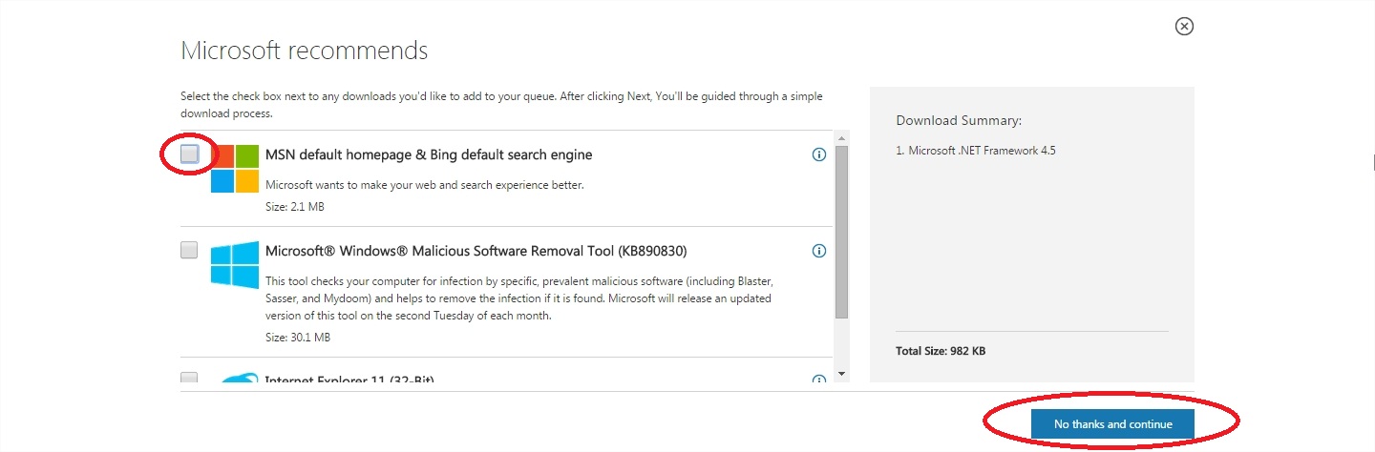Click 'No thanks and continue' button
This screenshot has height=452, width=1375.
coord(1112,424)
